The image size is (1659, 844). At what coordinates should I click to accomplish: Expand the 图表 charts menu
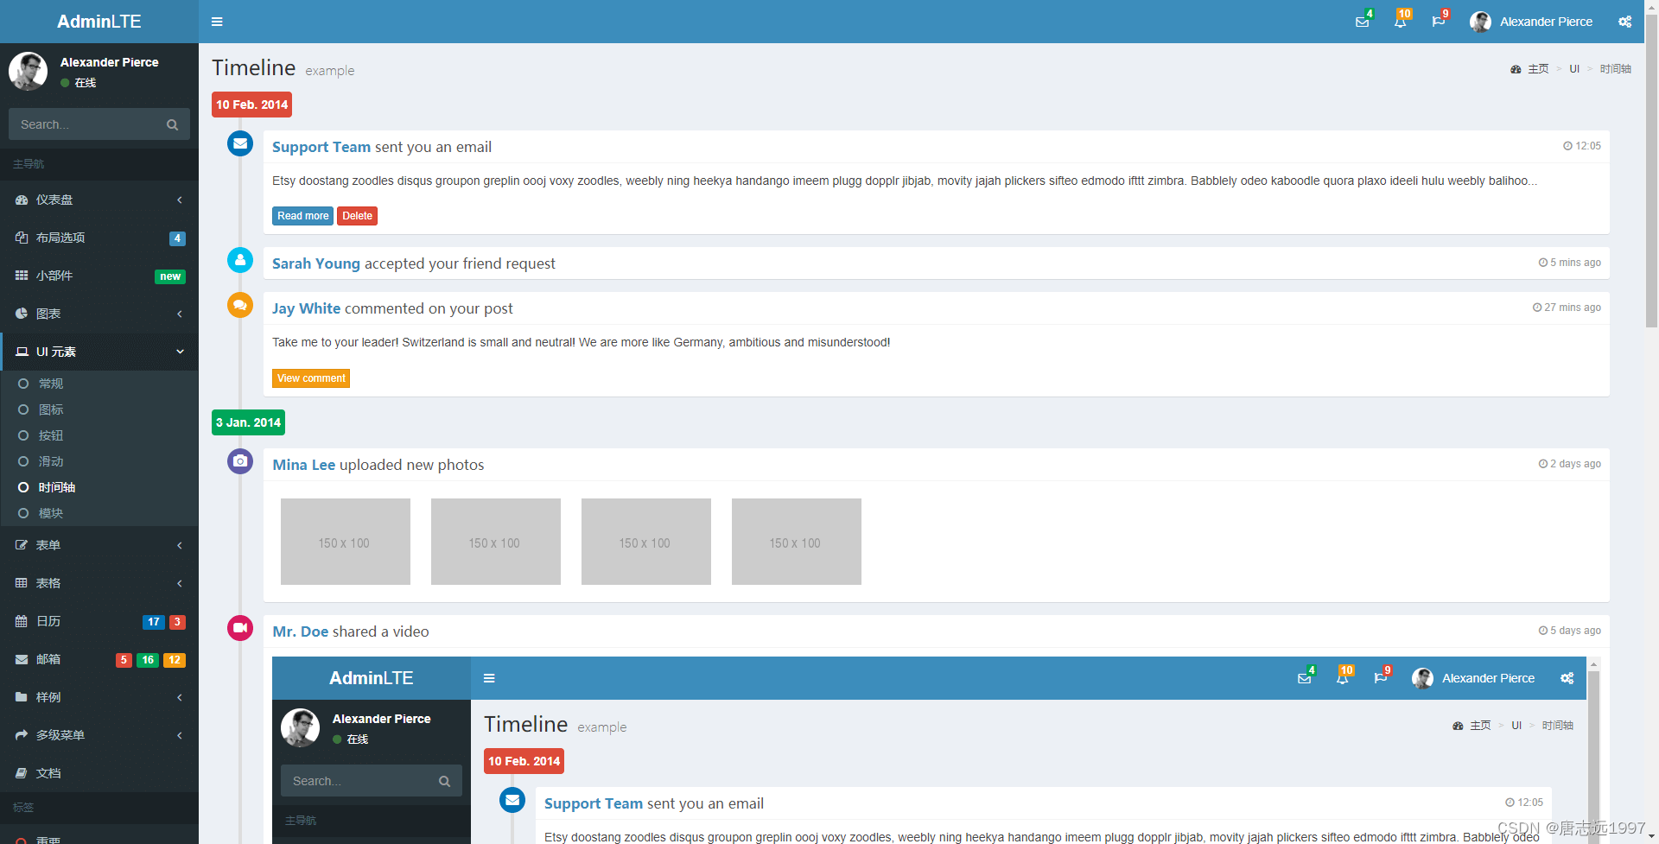coord(99,314)
